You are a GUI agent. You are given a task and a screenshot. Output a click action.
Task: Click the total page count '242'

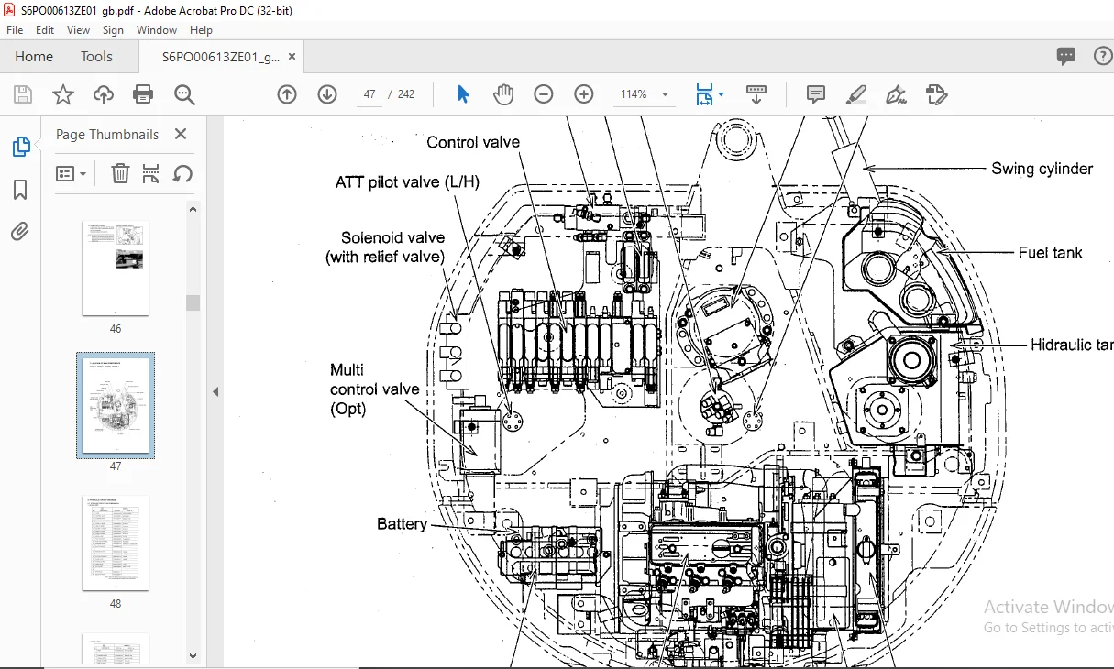point(406,94)
